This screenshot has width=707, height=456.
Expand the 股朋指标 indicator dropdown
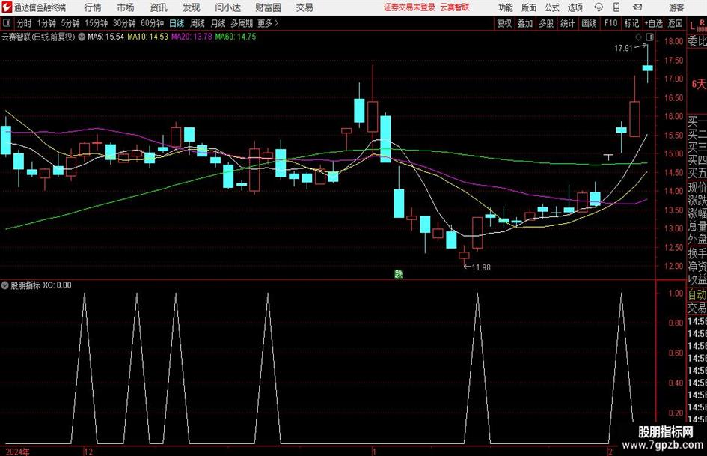click(x=5, y=285)
